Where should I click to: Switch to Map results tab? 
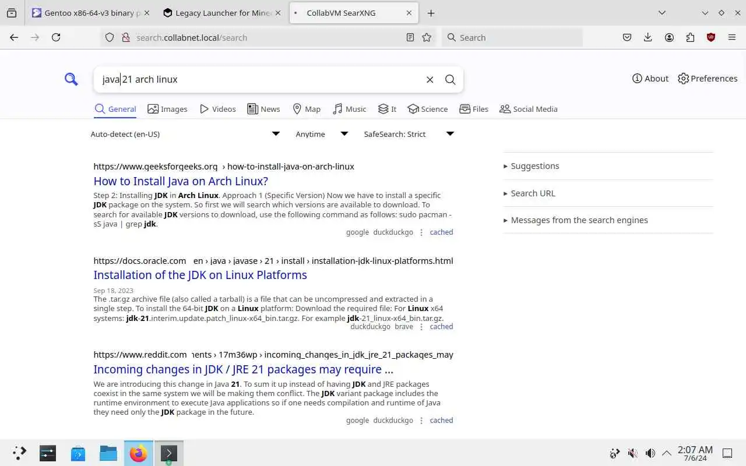pos(307,109)
